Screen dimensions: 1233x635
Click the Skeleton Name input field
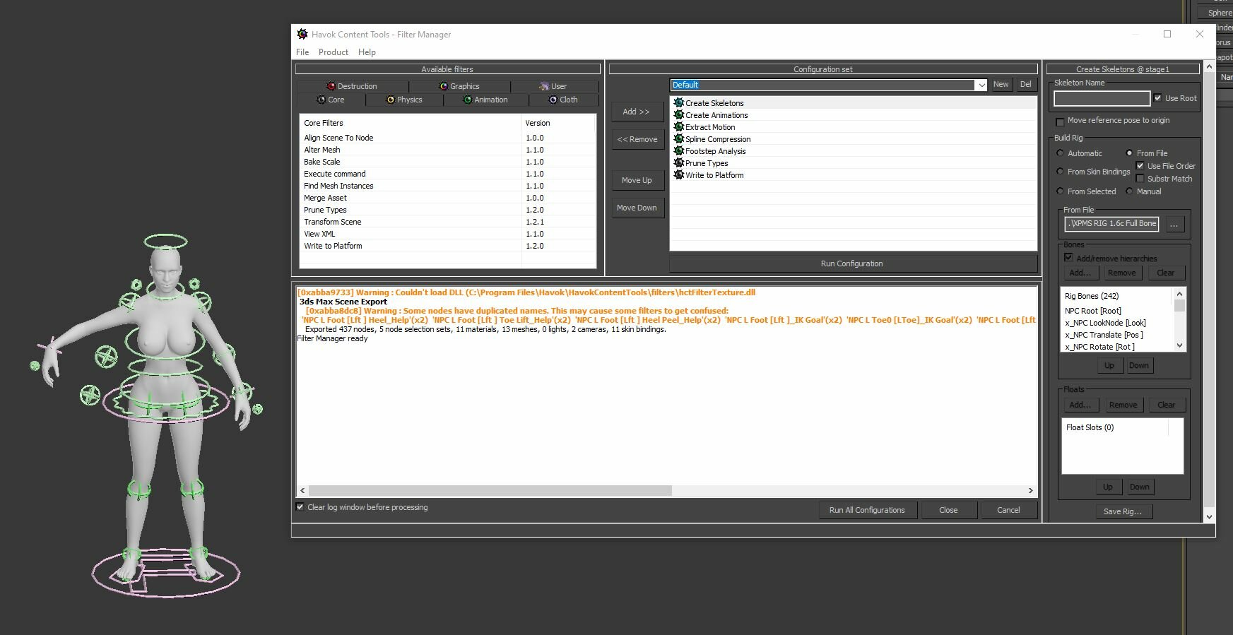coord(1102,98)
